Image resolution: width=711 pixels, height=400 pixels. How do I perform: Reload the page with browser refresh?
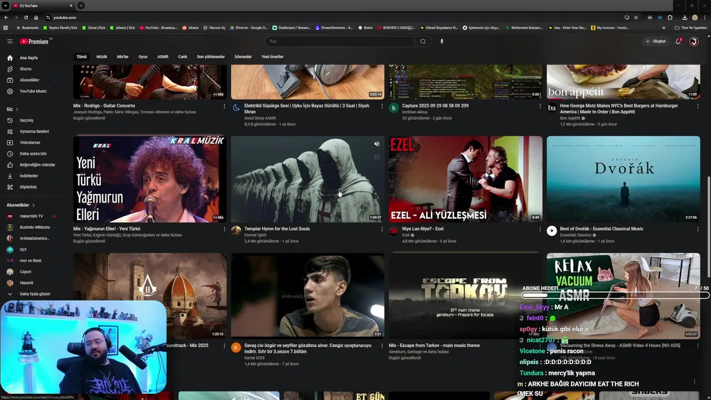point(26,17)
